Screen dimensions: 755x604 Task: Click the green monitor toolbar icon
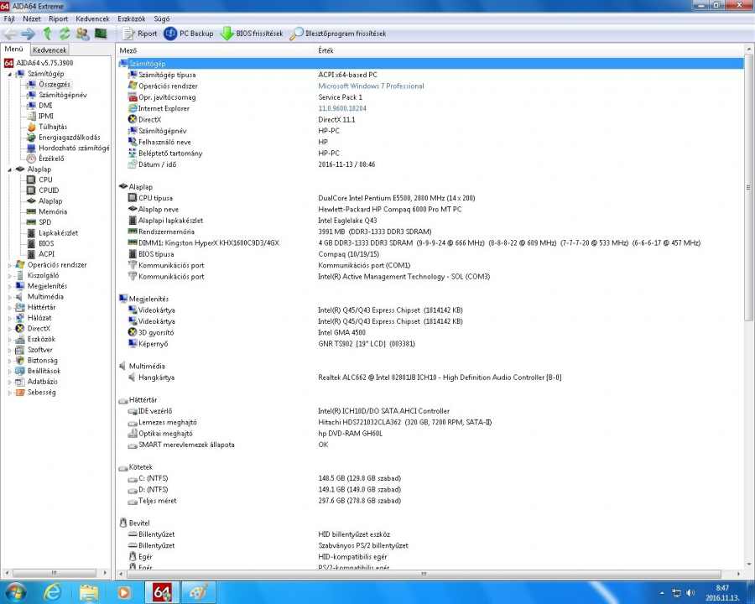tap(101, 34)
